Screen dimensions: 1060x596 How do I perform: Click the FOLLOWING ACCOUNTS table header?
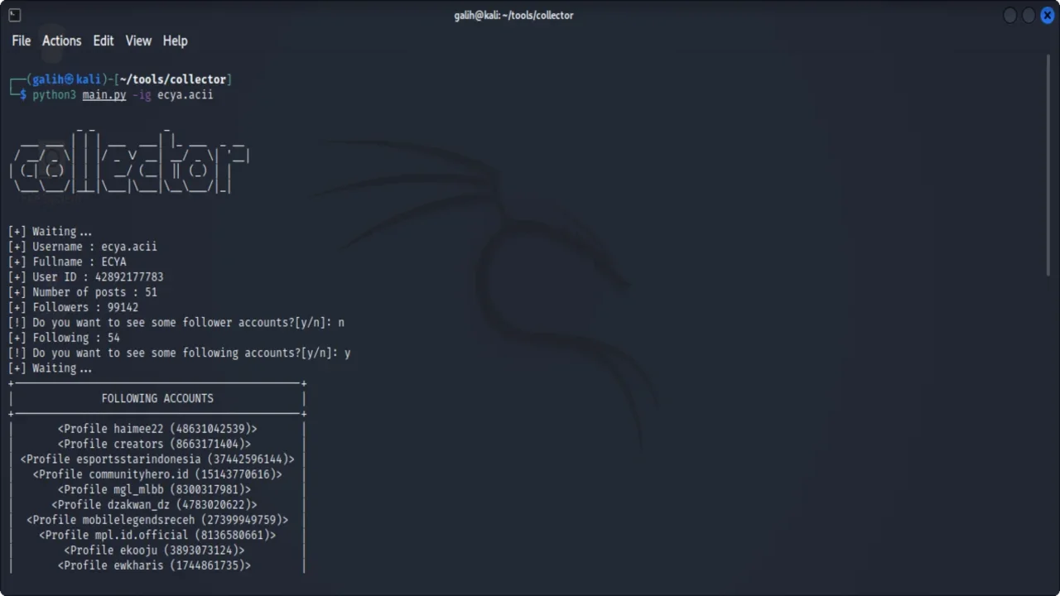(x=157, y=398)
